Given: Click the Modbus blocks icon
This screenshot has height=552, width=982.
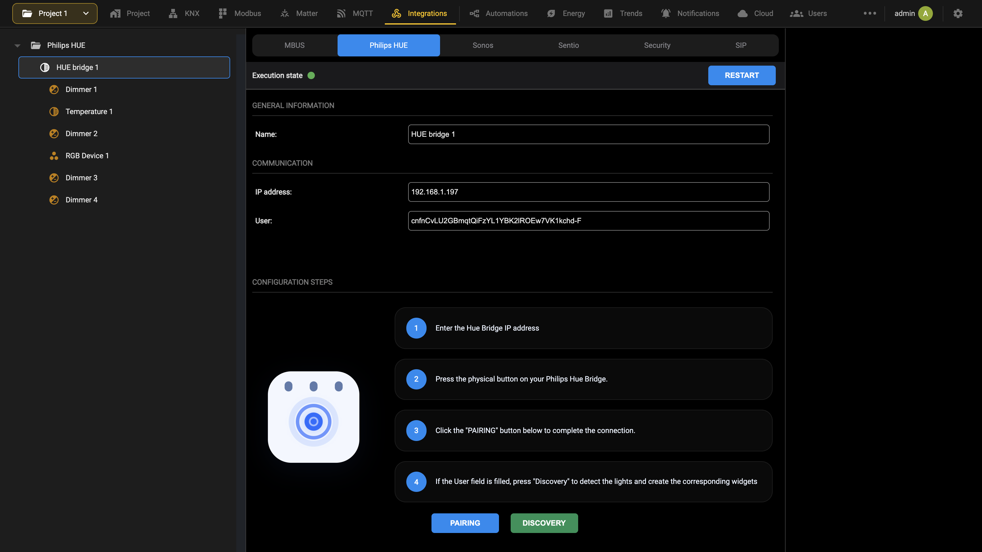Looking at the screenshot, I should [222, 14].
